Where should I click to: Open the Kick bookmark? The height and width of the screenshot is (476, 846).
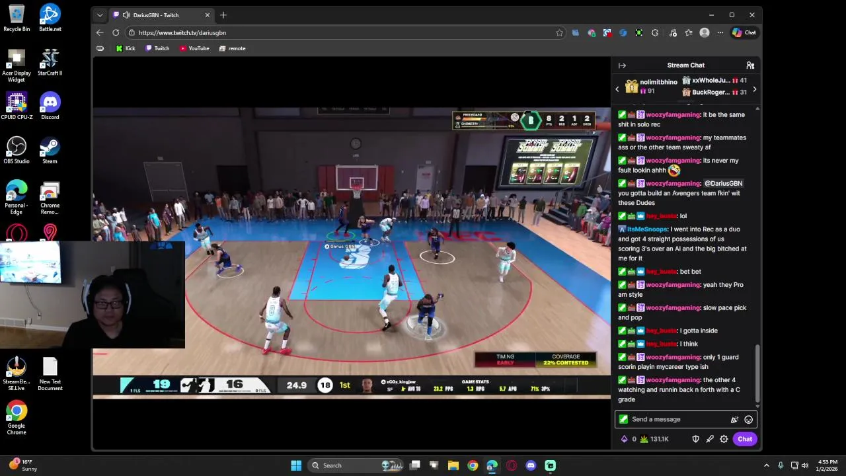click(126, 48)
